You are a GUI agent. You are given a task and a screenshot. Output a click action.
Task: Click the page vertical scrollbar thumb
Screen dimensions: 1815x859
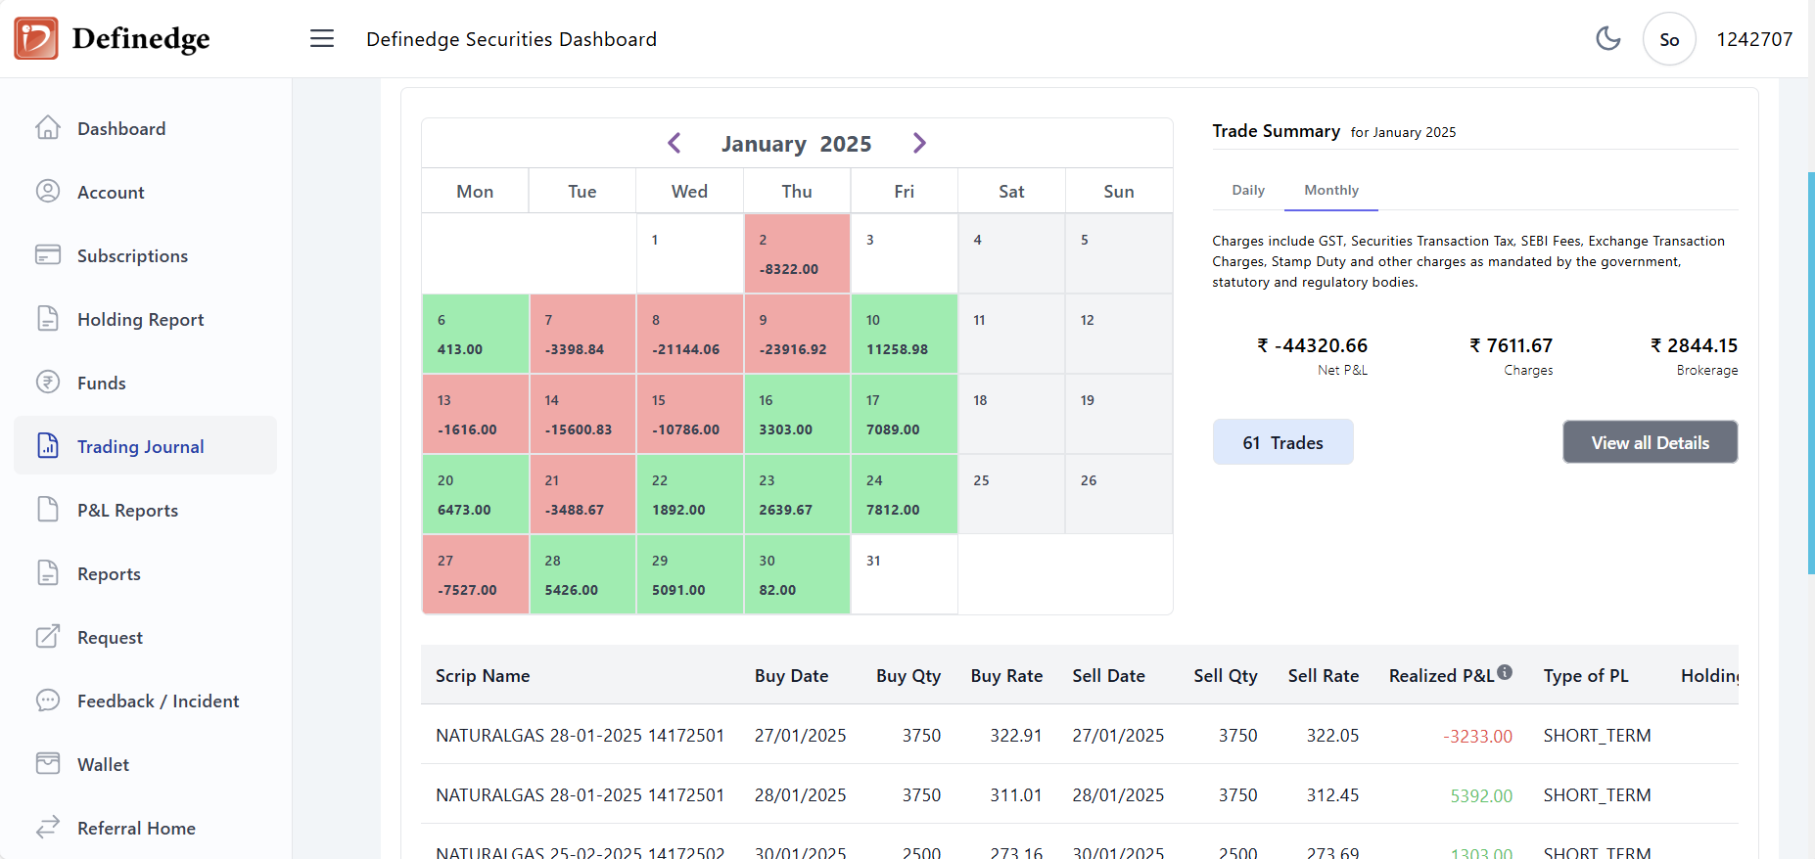pos(1811,373)
